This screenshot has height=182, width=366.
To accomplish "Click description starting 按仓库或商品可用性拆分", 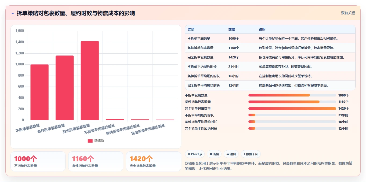I will point(302,57).
